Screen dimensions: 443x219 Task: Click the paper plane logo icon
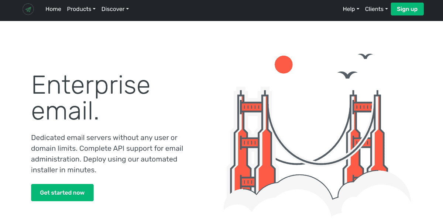(x=28, y=9)
